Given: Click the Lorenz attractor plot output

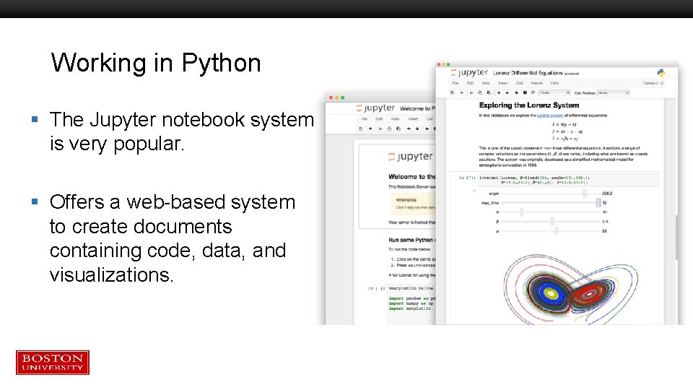Looking at the screenshot, I should tap(570, 289).
